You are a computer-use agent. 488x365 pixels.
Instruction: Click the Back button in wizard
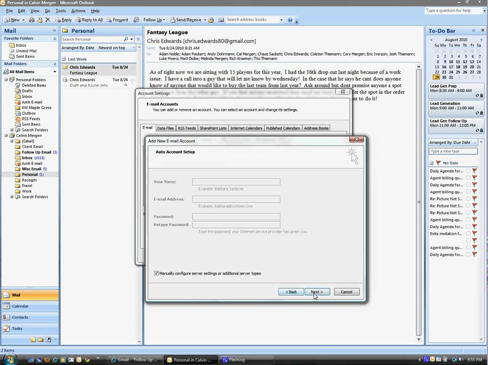tap(291, 292)
